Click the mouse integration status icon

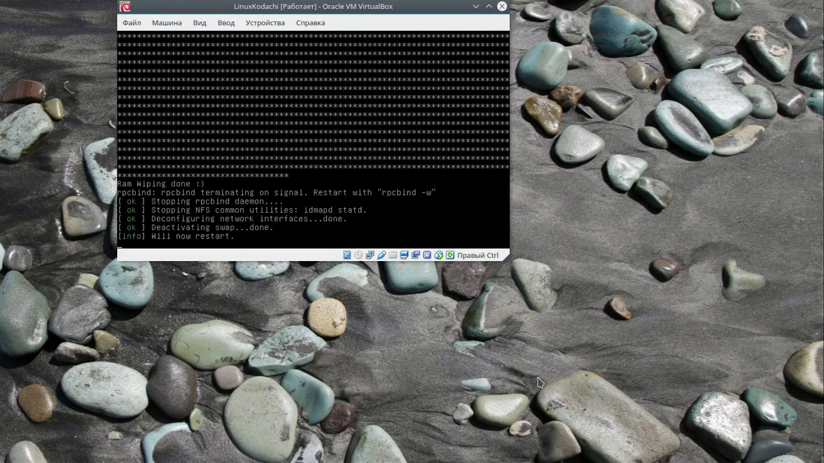tap(438, 255)
